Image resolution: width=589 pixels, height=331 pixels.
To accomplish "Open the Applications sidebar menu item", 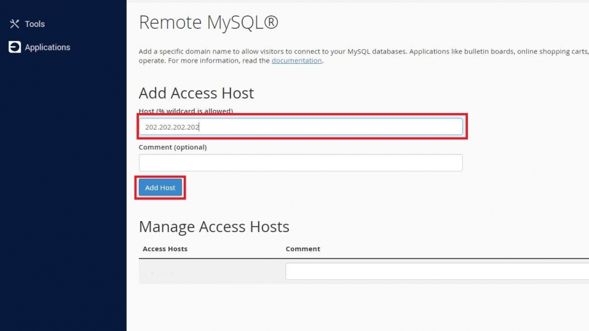I will pos(47,47).
